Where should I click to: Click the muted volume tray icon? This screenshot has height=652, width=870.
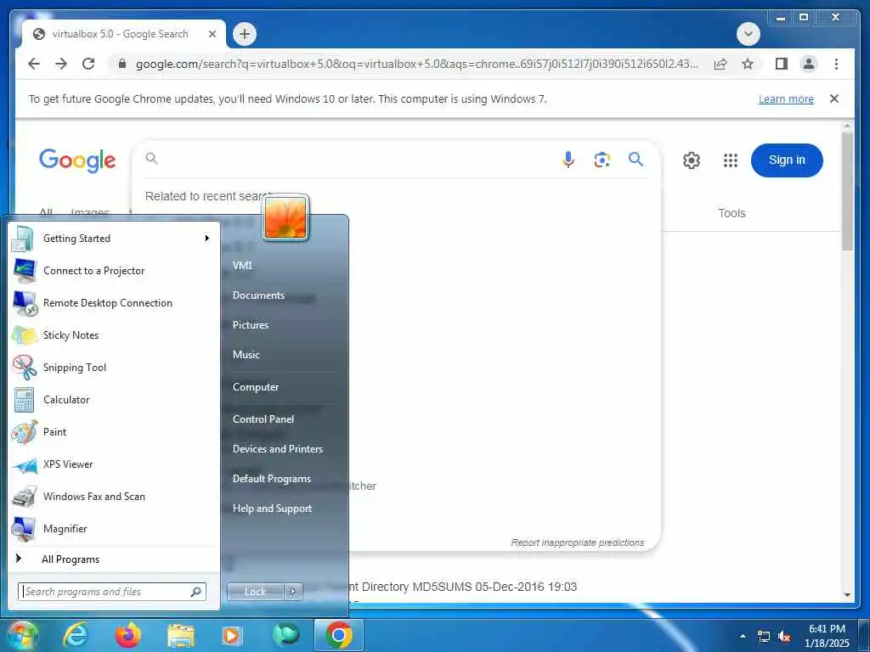pos(784,637)
